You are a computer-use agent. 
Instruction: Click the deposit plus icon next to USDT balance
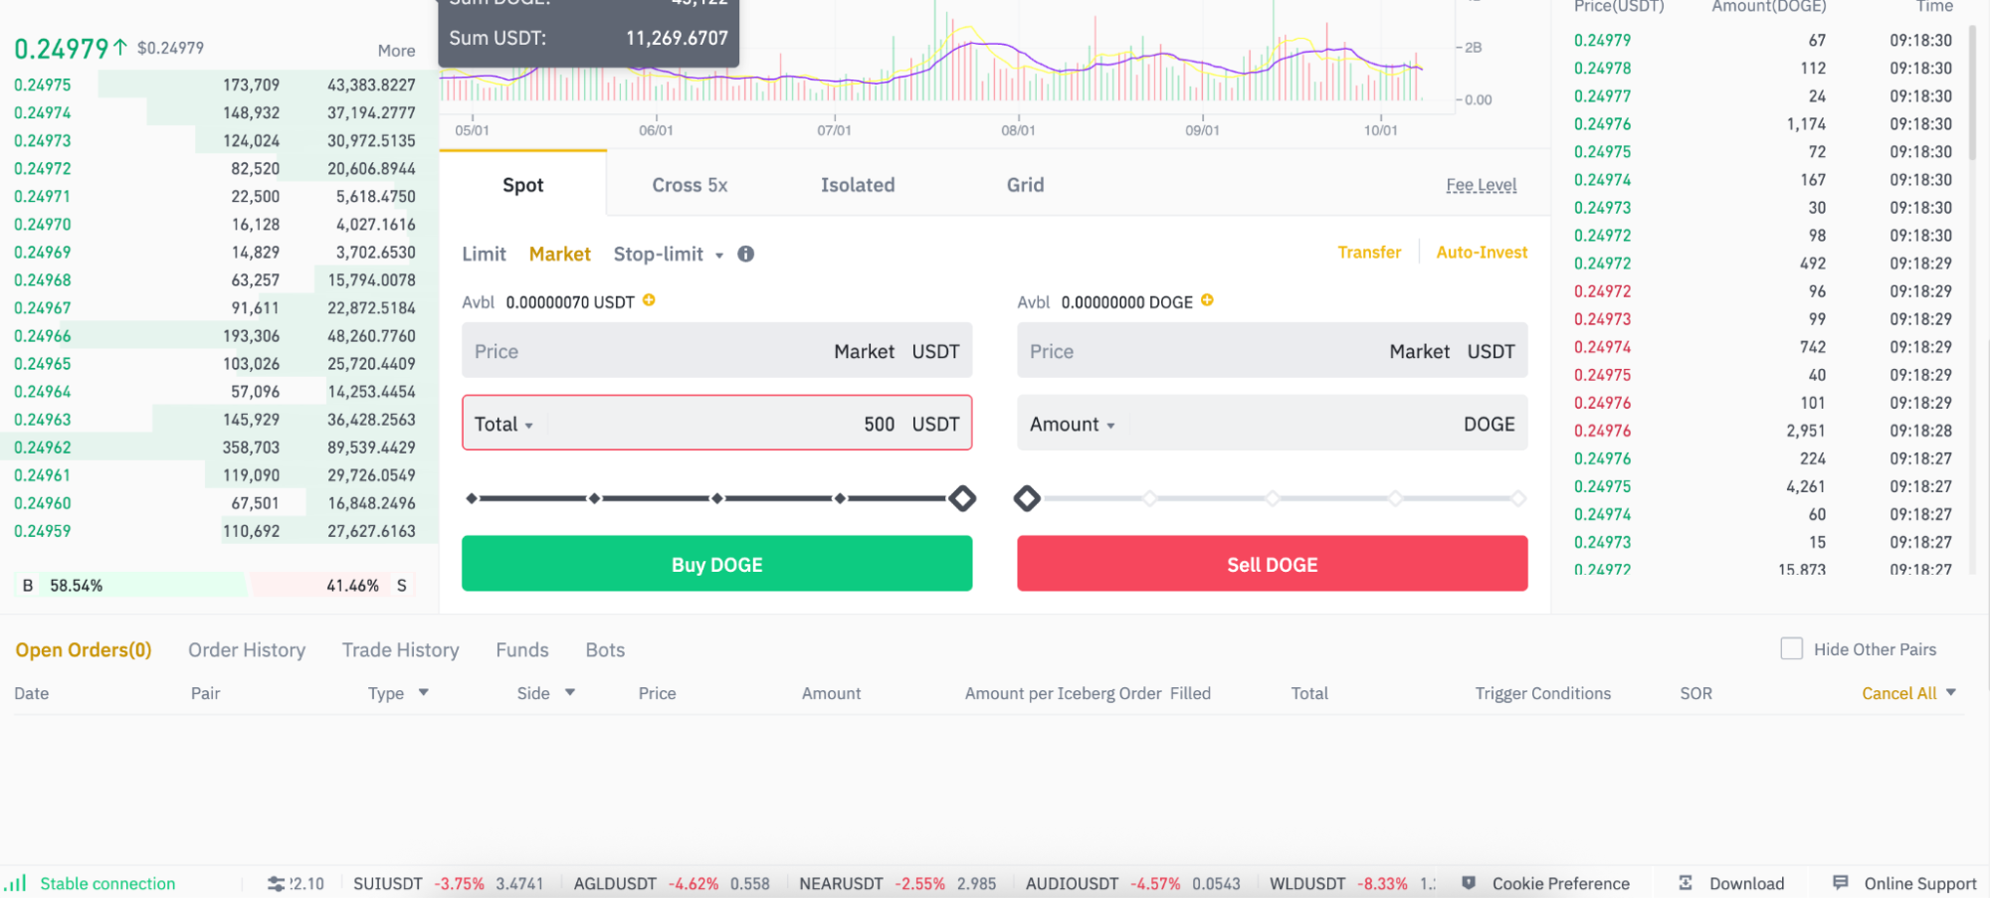[649, 301]
